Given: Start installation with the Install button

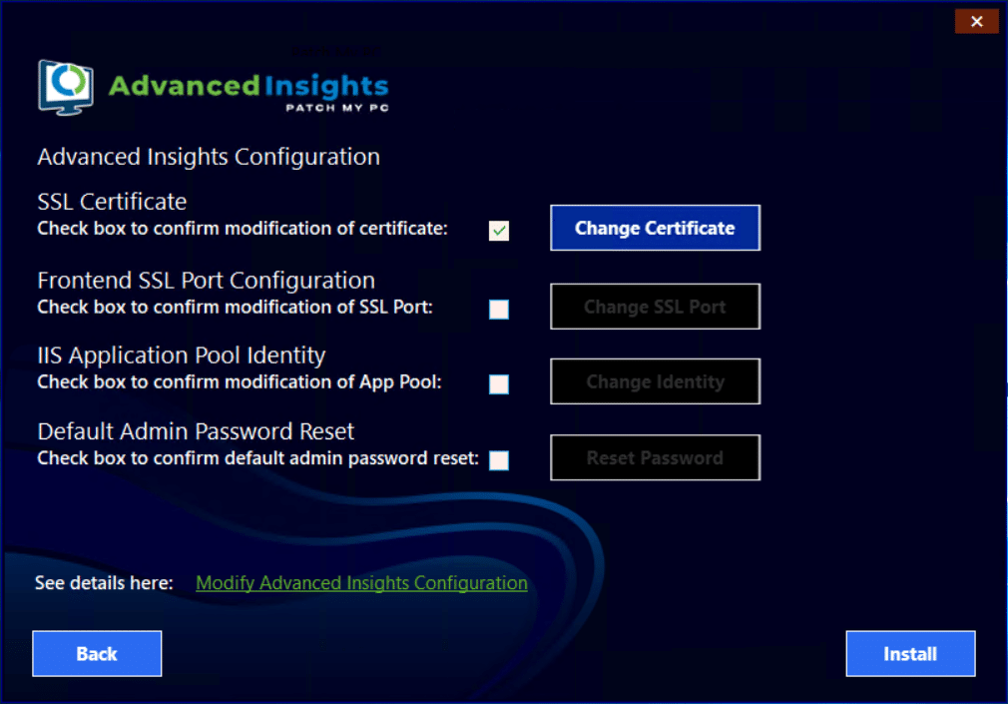Looking at the screenshot, I should [x=910, y=654].
